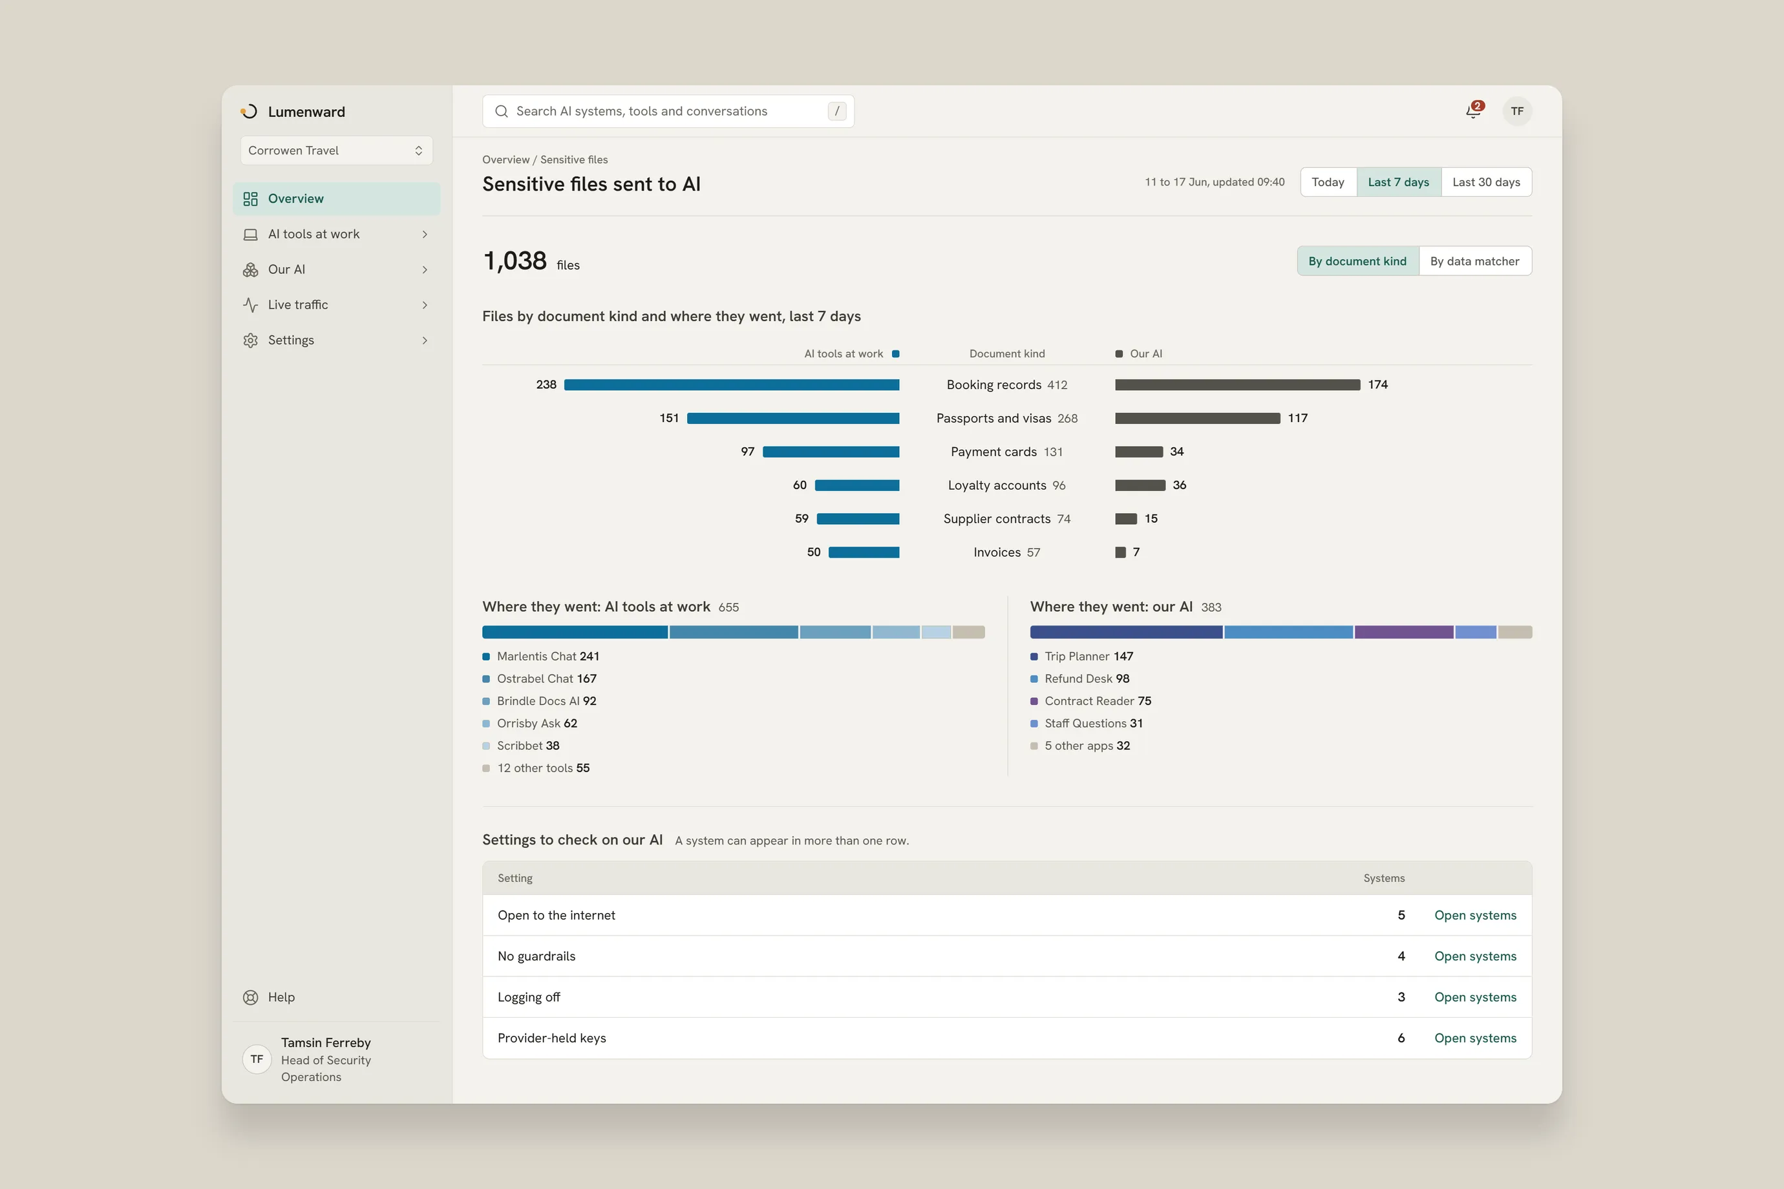Click the Payment cards 131 label
Screen dimensions: 1784x1189
[x=1006, y=452]
